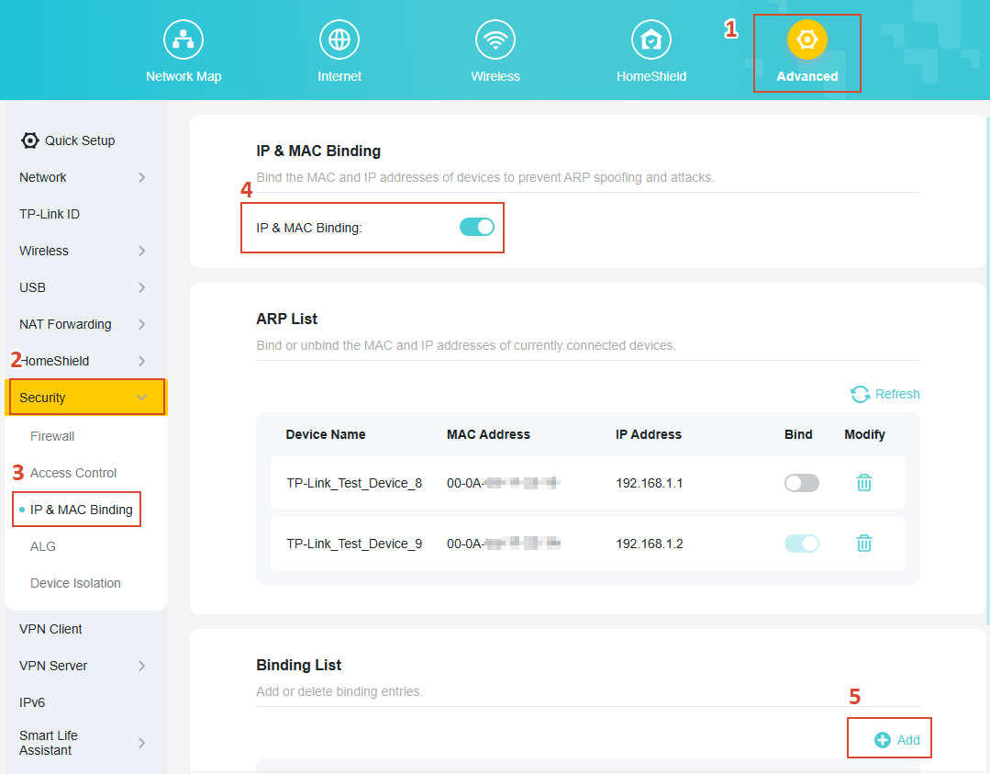990x774 pixels.
Task: Click the Quick Setup gear icon
Action: (29, 140)
